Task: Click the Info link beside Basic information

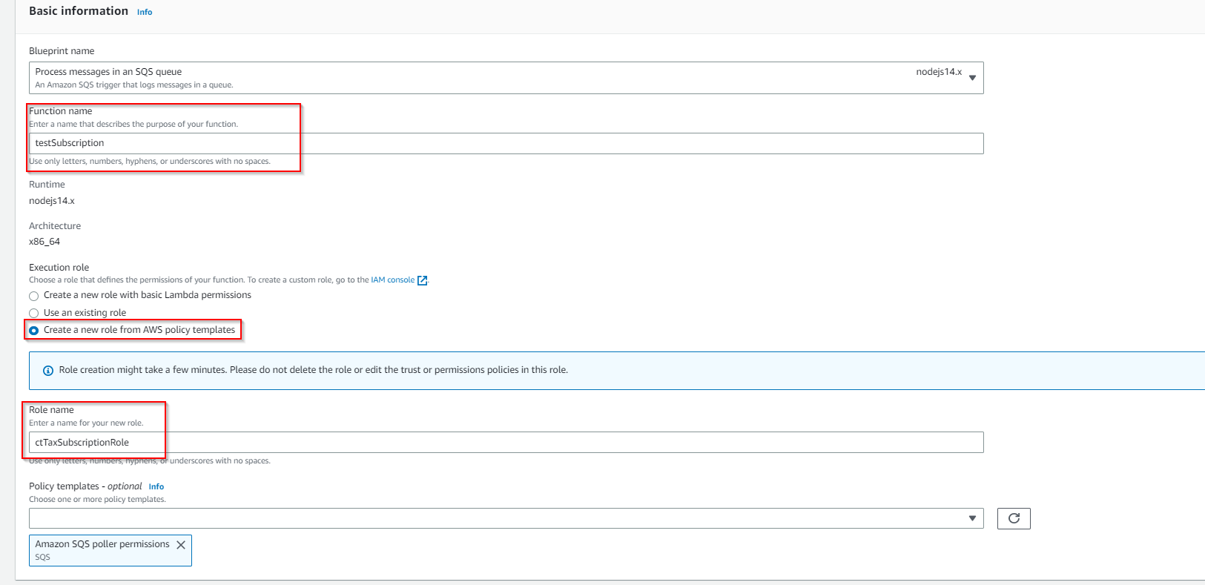Action: [x=145, y=12]
